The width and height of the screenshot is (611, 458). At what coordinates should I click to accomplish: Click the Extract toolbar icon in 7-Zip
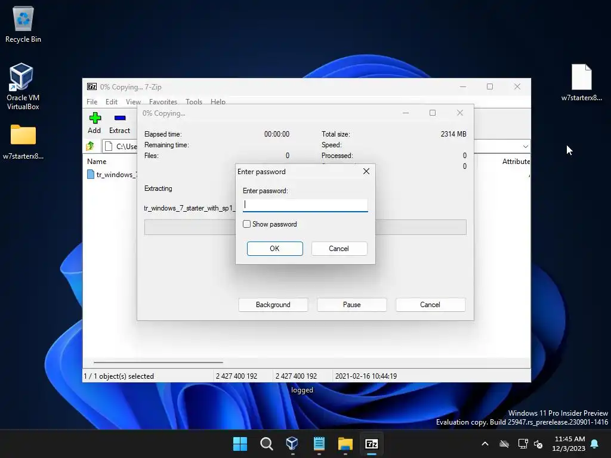[x=119, y=123]
